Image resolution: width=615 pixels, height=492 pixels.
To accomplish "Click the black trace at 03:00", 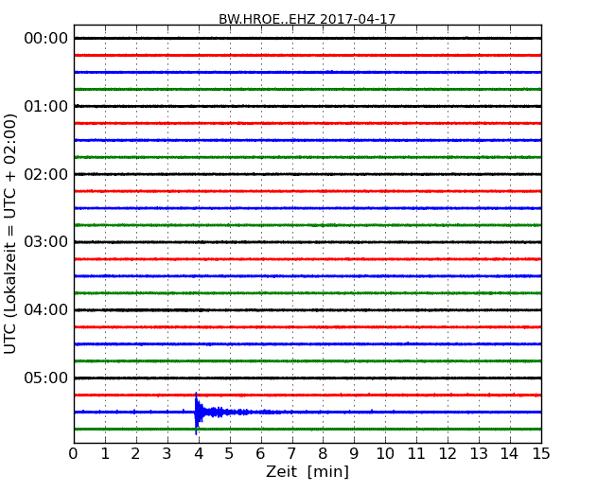I will click(x=307, y=242).
